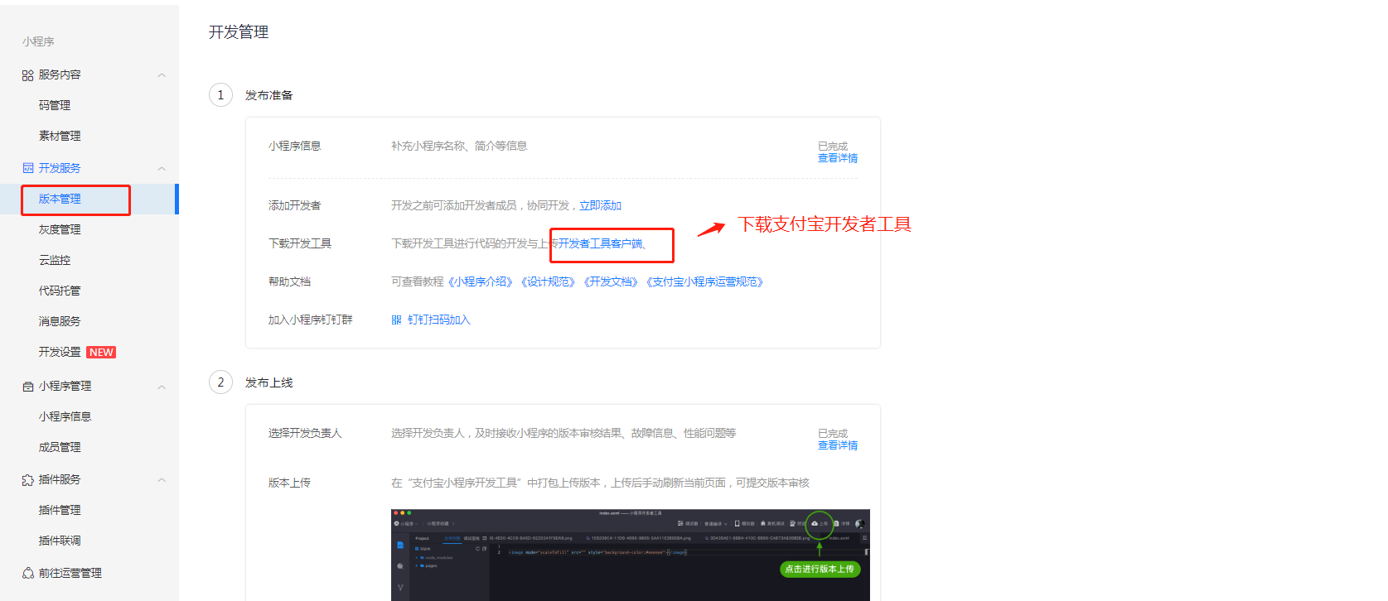
Task: Click 插件服务 section header
Action: pyautogui.click(x=60, y=479)
